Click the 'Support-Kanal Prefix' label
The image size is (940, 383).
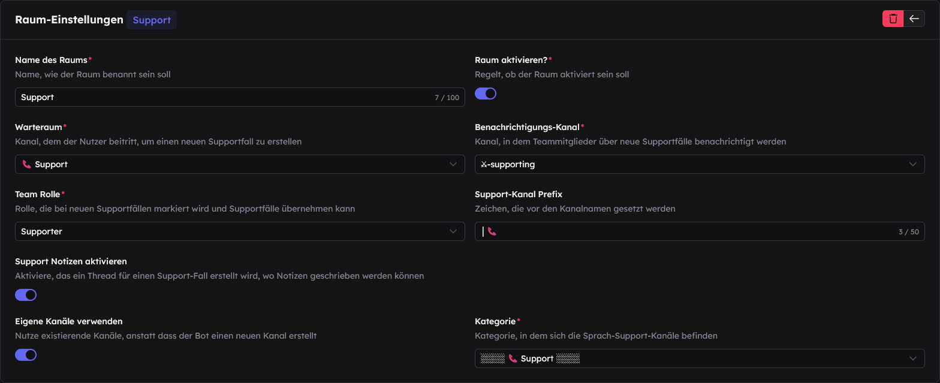tap(519, 194)
